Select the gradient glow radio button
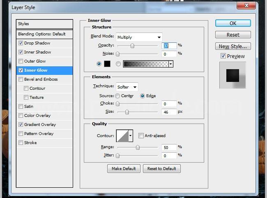Viewport: 267px width, 198px height. click(118, 64)
